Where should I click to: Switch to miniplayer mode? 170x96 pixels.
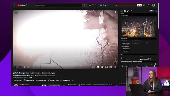(x=107, y=67)
